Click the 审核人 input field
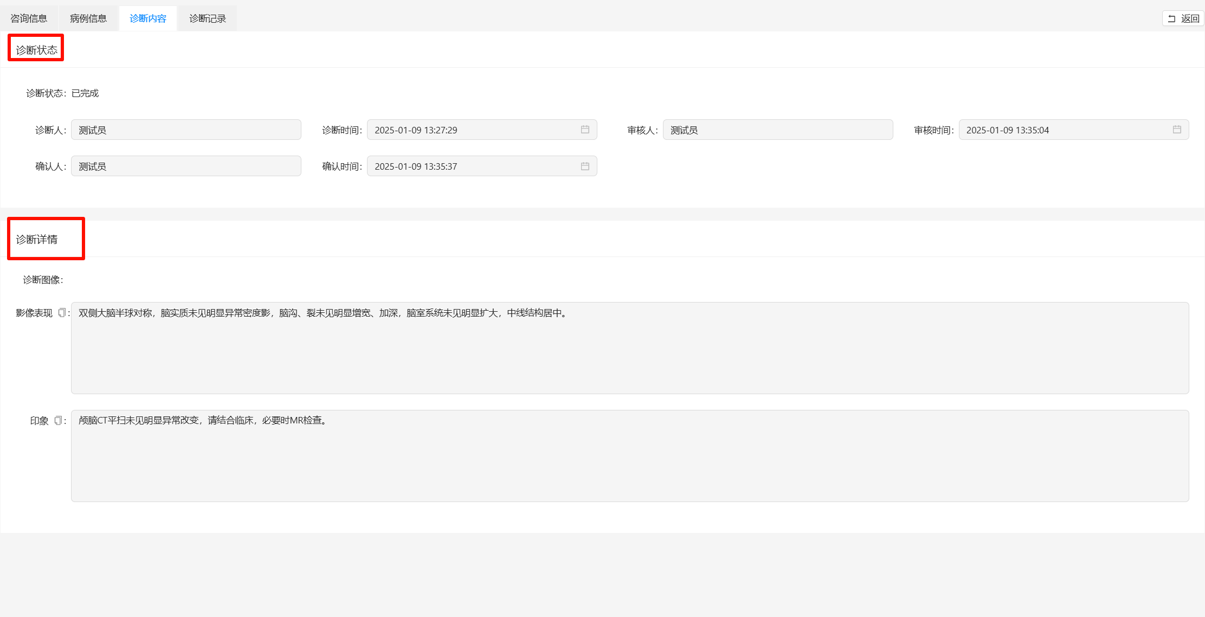The width and height of the screenshot is (1205, 617). [x=777, y=130]
